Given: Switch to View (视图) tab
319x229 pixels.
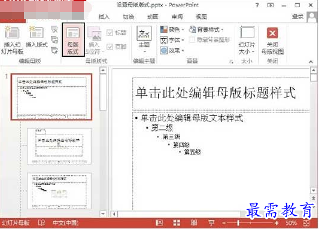Looking at the screenshot, I should tap(202, 17).
